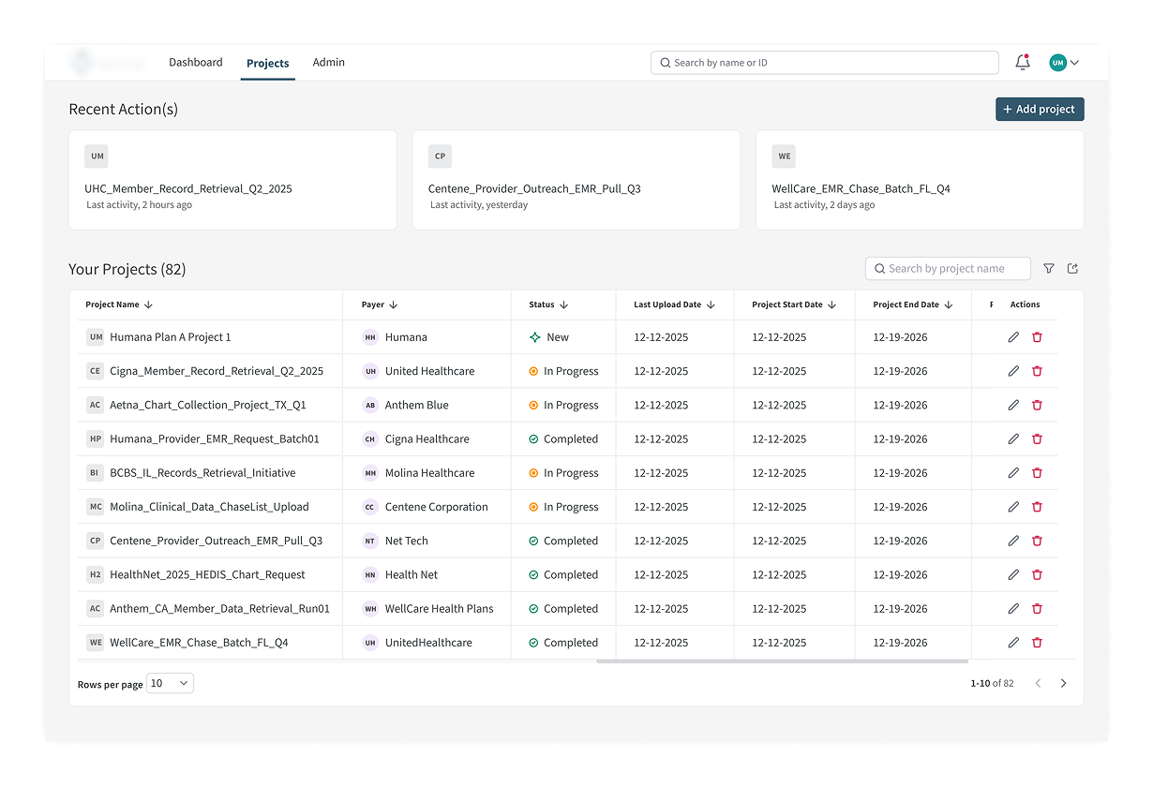
Task: Edit the BCBS_IL_Records_Retrieval_Initiative project
Action: click(1013, 473)
